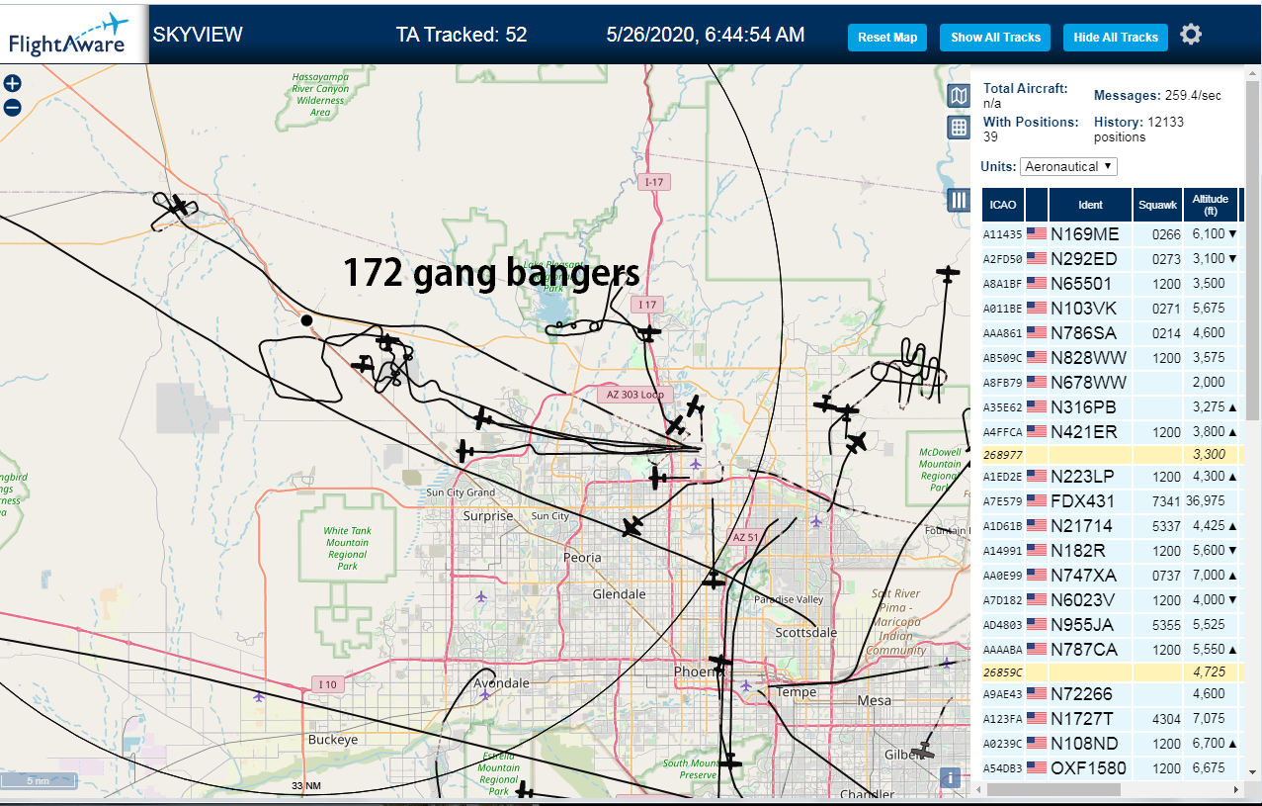Click the purple airport marker above Avondale
The width and height of the screenshot is (1262, 806).
[483, 694]
